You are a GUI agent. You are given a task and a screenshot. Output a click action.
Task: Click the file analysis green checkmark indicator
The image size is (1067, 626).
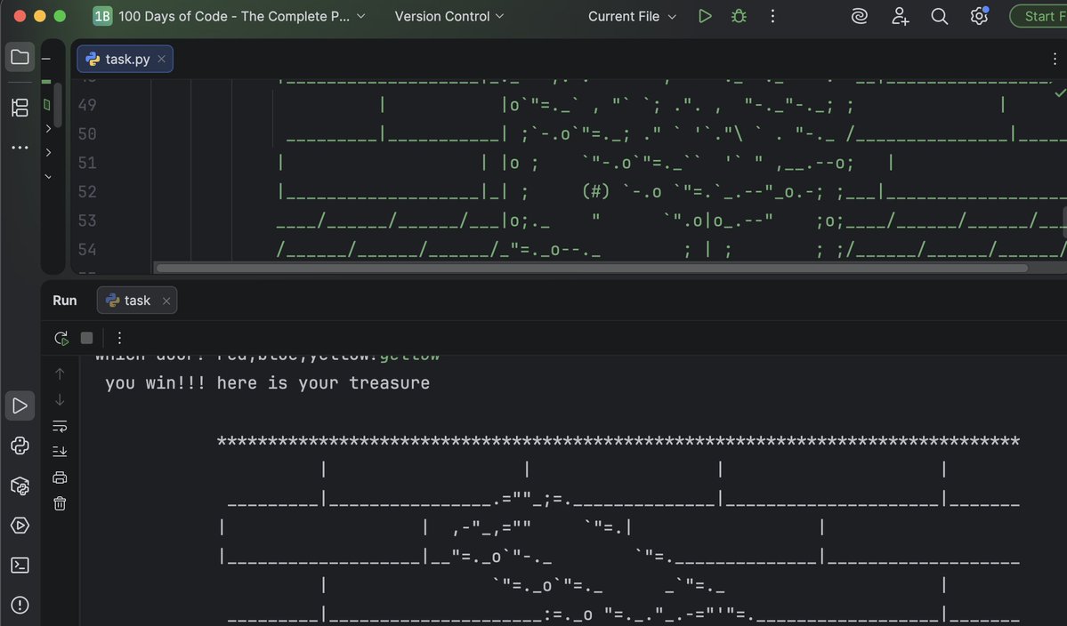coord(1060,92)
